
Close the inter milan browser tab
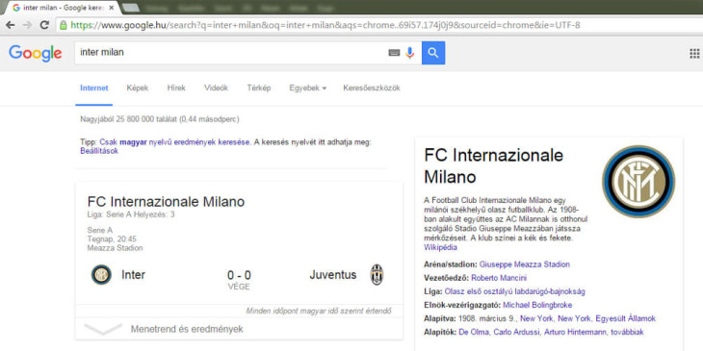[112, 8]
